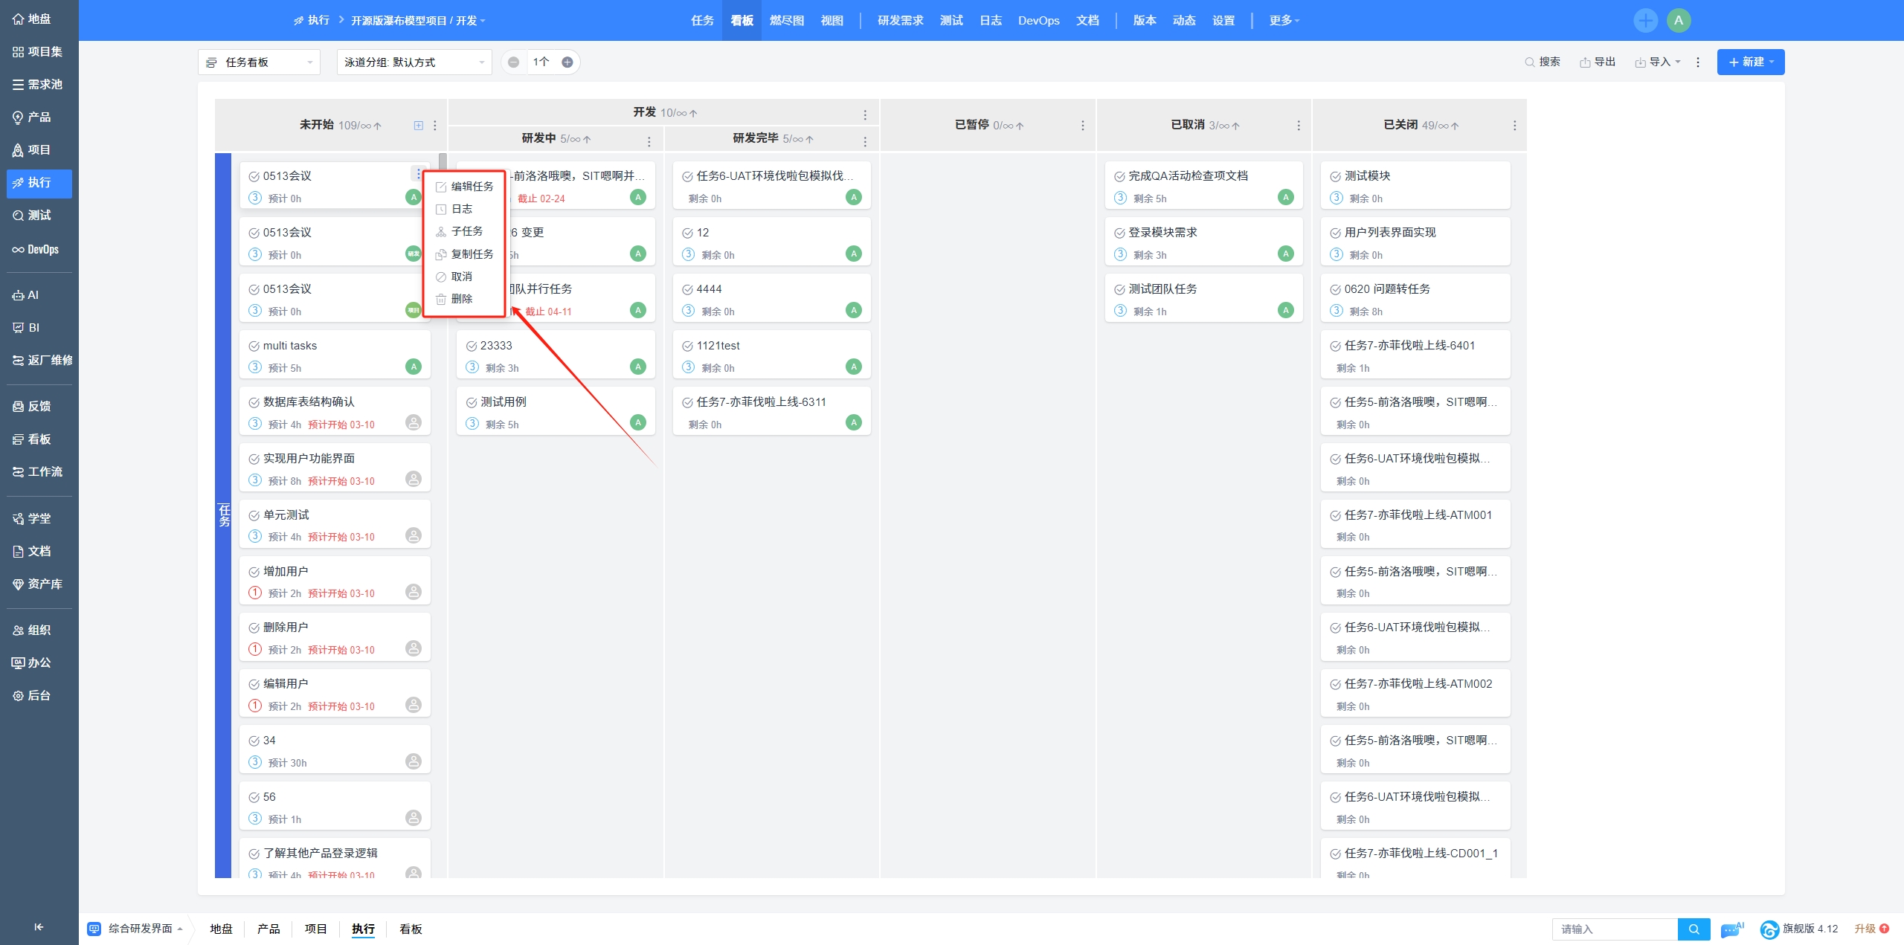The image size is (1904, 945).
Task: Open the 任务看板 view dropdown
Action: click(x=259, y=62)
